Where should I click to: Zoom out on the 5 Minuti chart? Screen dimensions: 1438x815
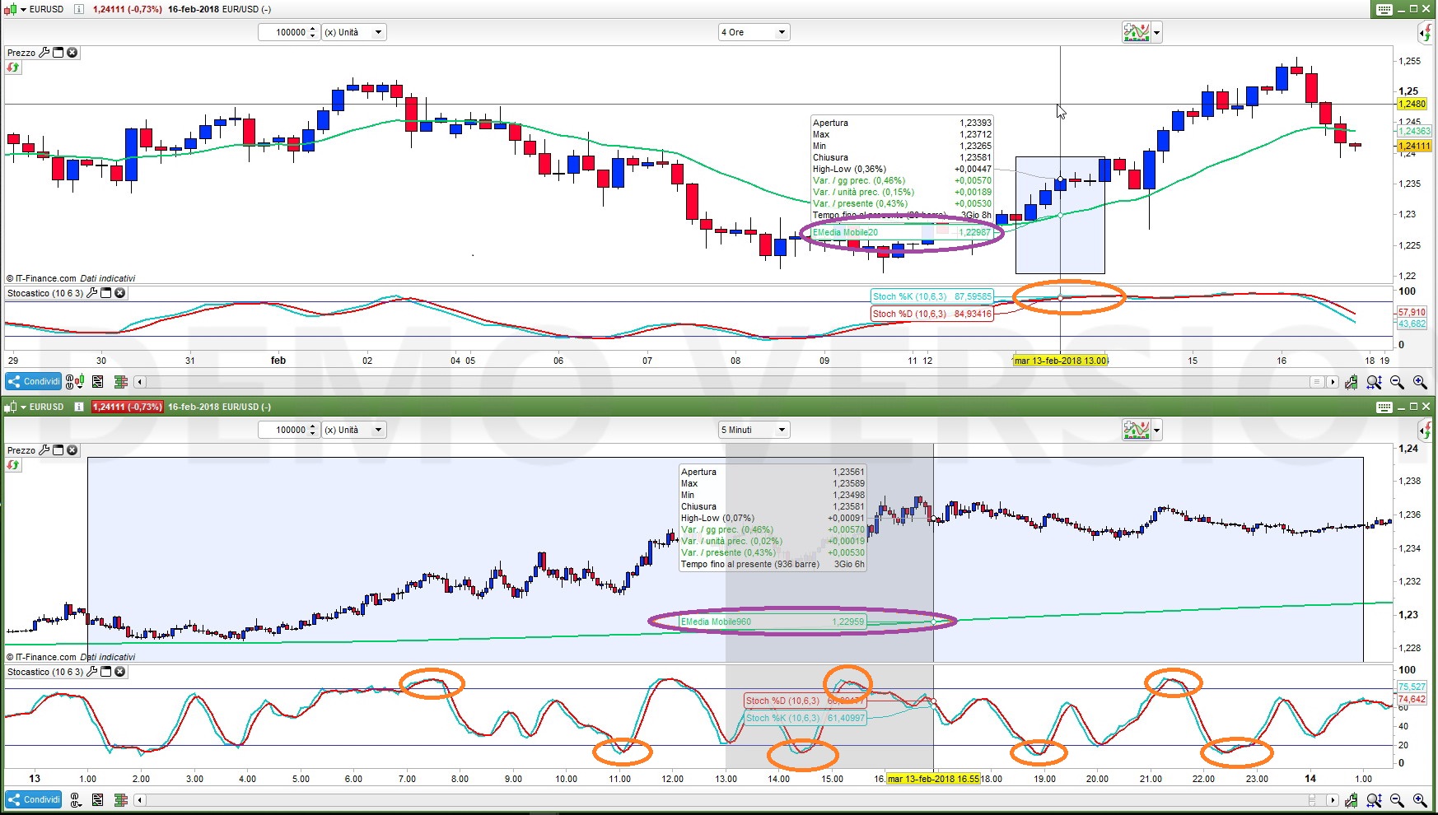[1397, 799]
